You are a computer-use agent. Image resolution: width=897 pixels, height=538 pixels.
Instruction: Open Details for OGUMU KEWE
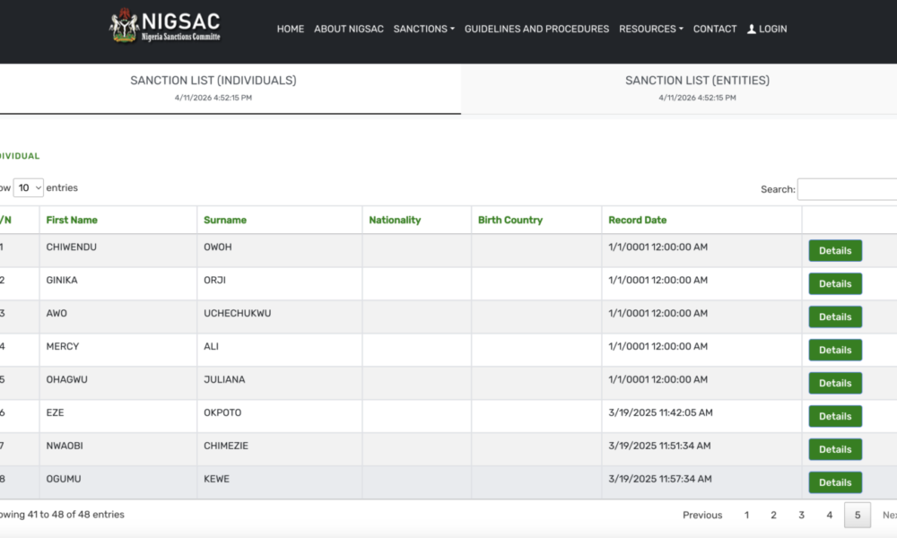point(834,482)
